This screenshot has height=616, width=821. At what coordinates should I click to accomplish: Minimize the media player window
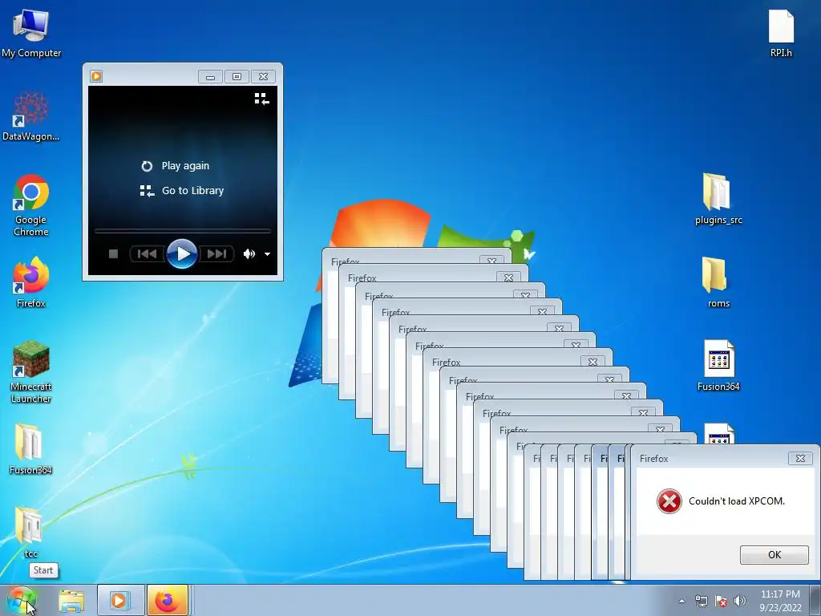tap(211, 76)
